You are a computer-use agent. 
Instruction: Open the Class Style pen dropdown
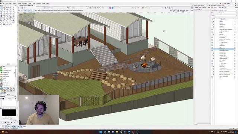pyautogui.click(x=9, y=108)
